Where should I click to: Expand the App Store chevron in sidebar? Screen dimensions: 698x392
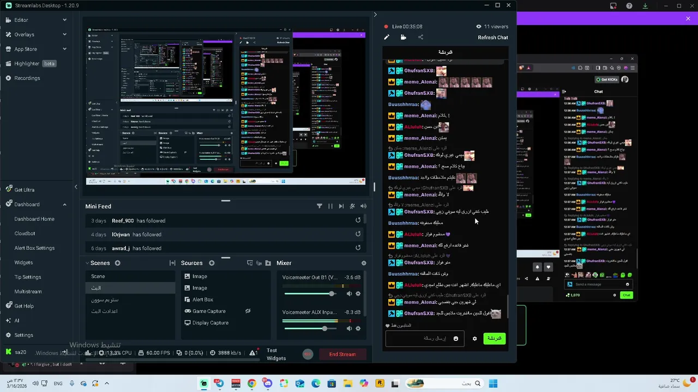64,49
